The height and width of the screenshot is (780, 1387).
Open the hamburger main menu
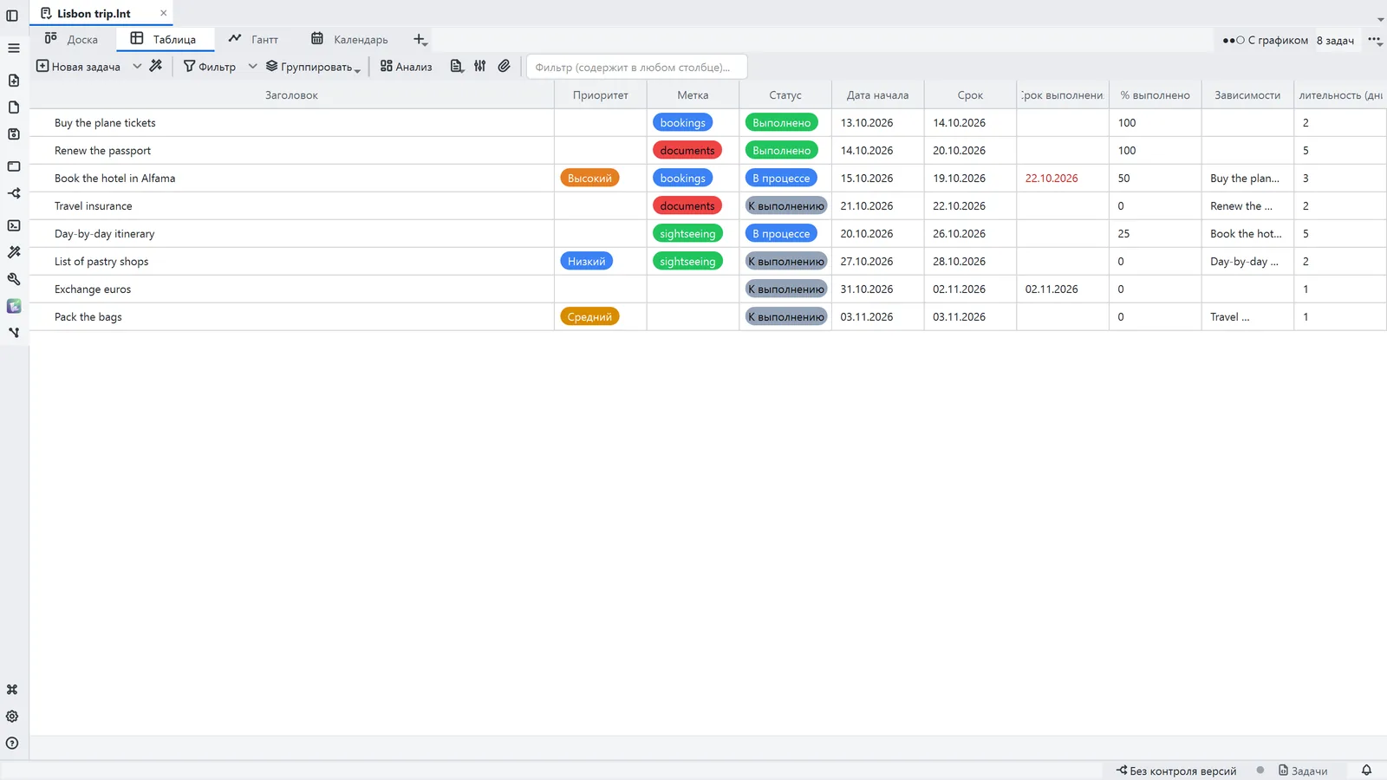pos(13,49)
